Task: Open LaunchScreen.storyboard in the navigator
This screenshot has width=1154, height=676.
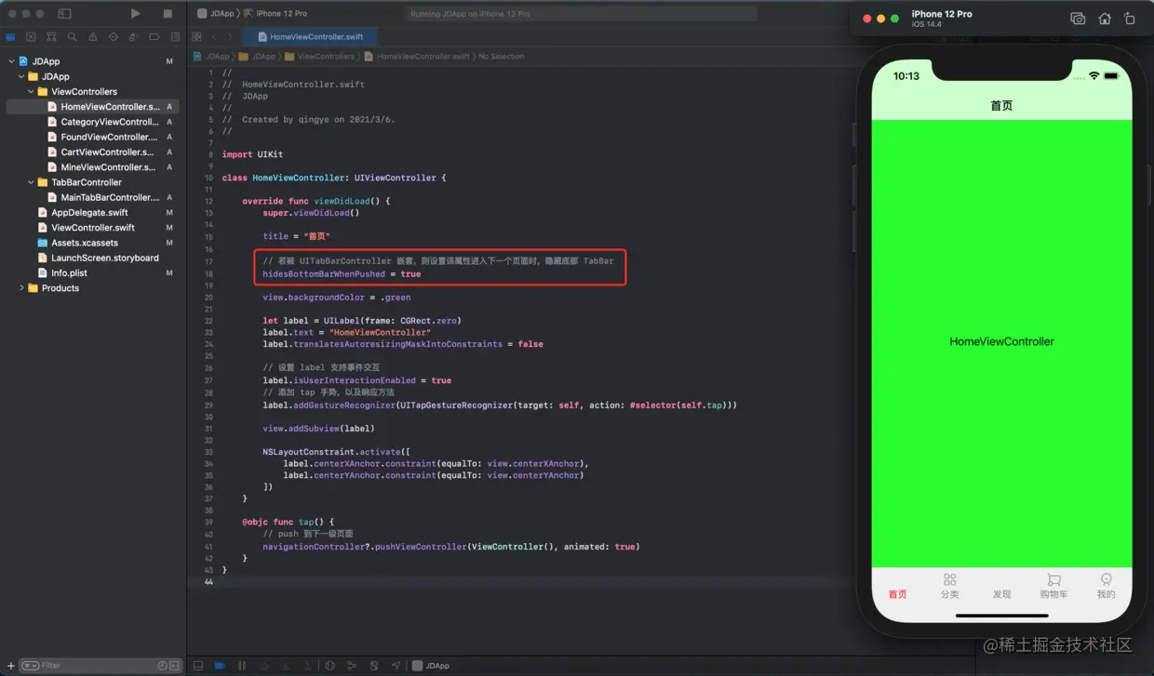Action: pos(93,258)
